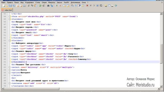Open the Стиль menu
Image resolution: width=164 pixels, height=92 pixels.
[x=38, y=2]
